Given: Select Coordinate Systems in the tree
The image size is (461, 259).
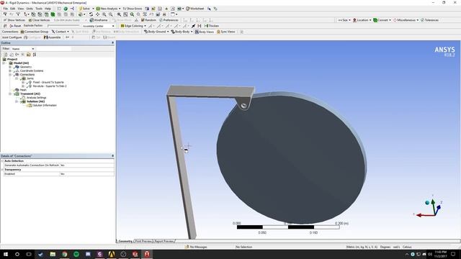Looking at the screenshot, I should [32, 71].
